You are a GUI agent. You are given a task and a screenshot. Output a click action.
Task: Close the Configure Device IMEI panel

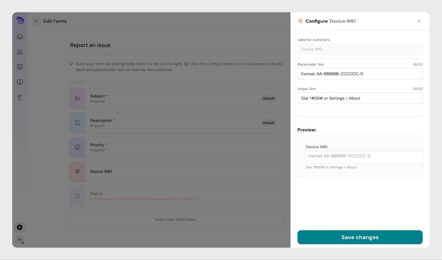pyautogui.click(x=419, y=21)
